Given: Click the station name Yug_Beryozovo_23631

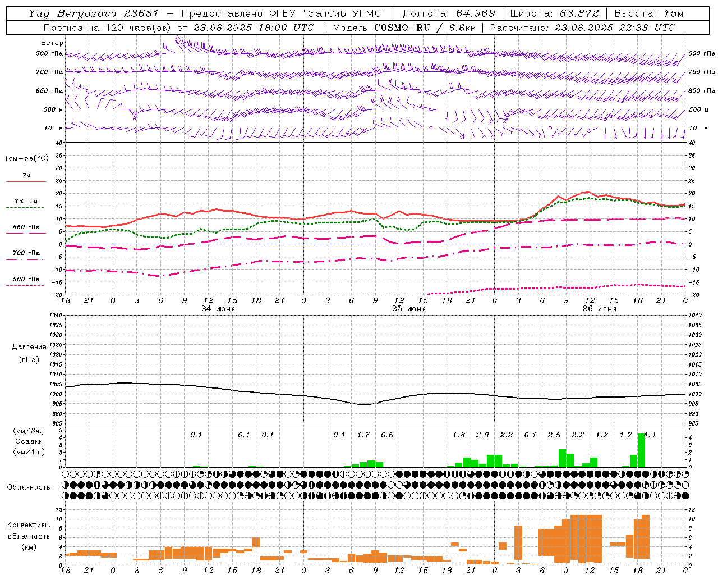Looking at the screenshot, I should [94, 13].
